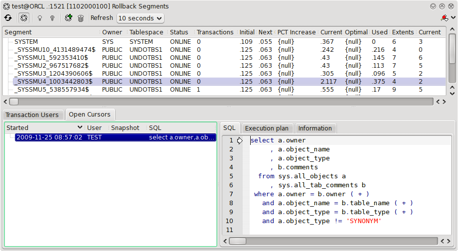Select the SYSTEM segment row

pos(26,42)
